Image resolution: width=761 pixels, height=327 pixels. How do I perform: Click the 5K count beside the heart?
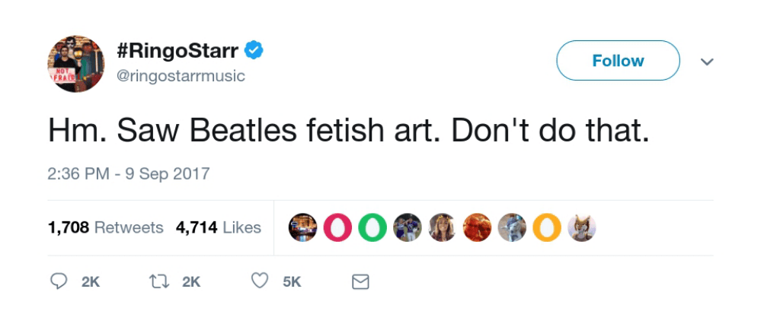pyautogui.click(x=292, y=282)
